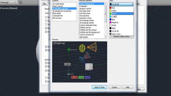Close the Drawing1 tab

(x=15, y=2)
